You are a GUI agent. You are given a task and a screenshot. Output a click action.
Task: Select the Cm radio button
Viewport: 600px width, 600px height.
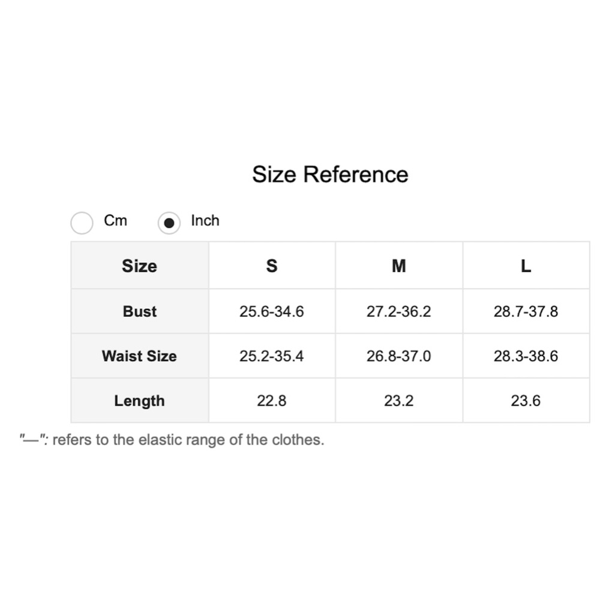(82, 223)
